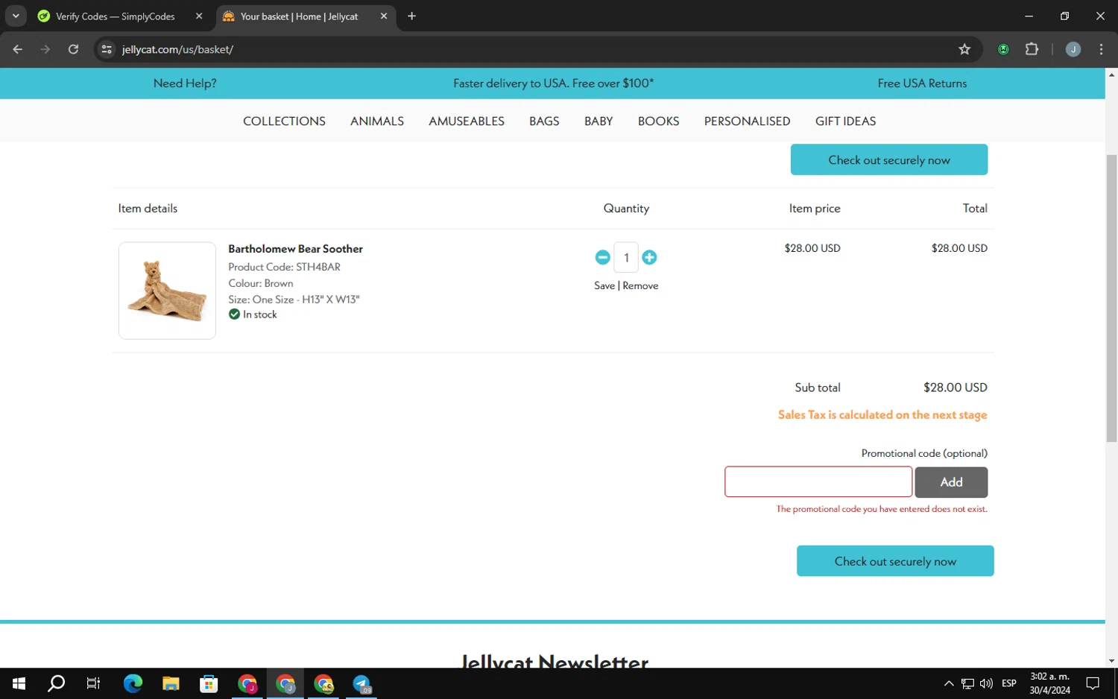Open Telegram from the taskbar
Screen dimensions: 1118x699
tap(361, 683)
